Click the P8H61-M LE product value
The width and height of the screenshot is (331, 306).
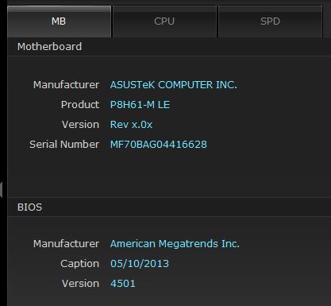click(140, 105)
